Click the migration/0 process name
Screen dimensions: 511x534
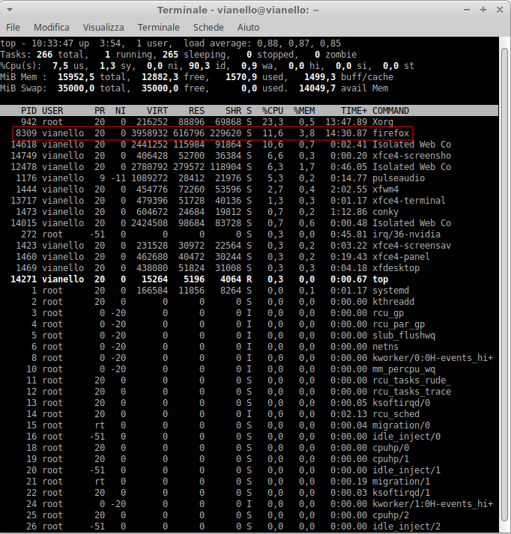401,425
